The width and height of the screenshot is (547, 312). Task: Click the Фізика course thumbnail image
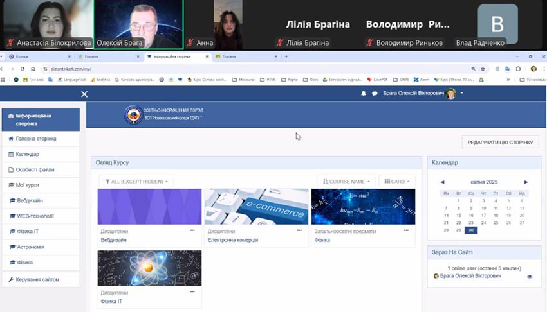[363, 207]
